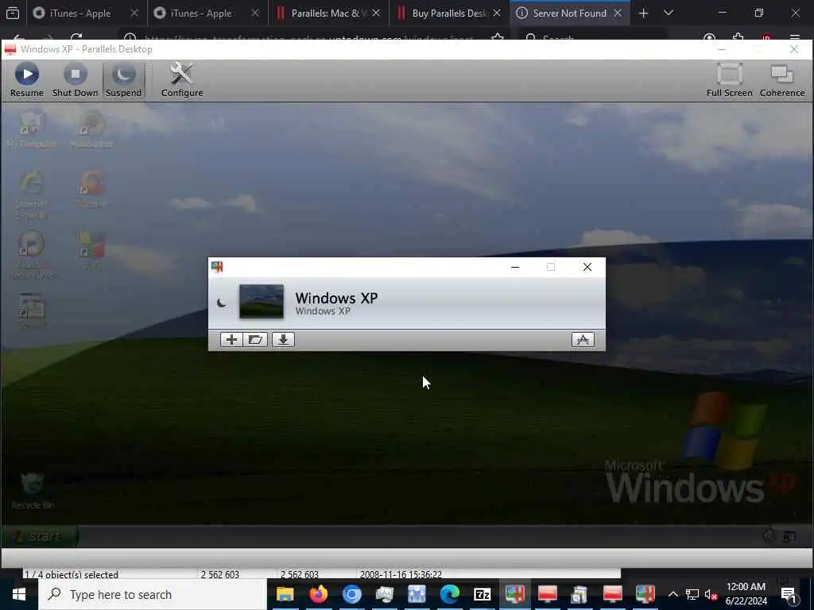Open the Windows Start menu

[19, 594]
